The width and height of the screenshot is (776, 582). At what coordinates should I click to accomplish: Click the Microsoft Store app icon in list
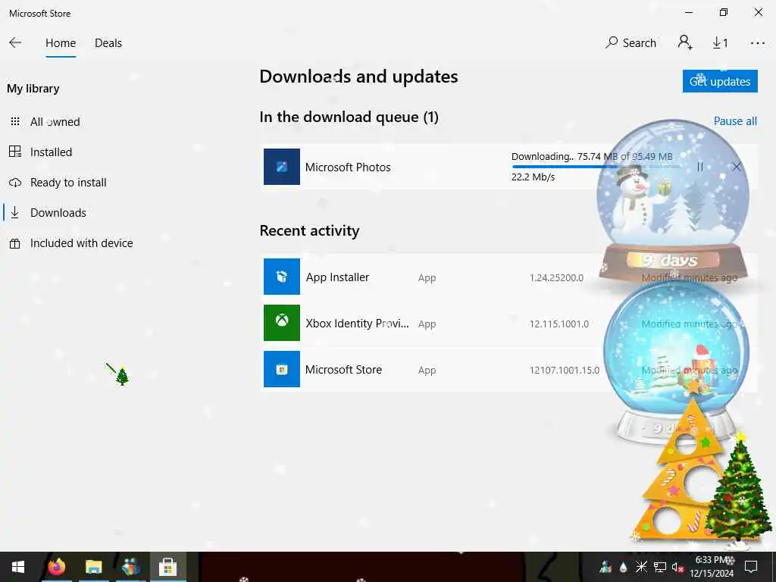(x=282, y=369)
